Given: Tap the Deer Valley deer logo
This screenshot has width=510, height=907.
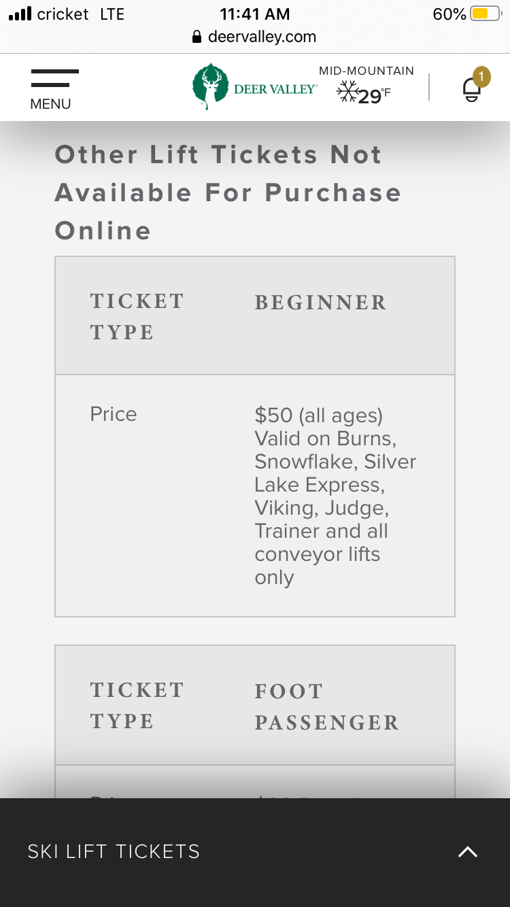Looking at the screenshot, I should [210, 86].
